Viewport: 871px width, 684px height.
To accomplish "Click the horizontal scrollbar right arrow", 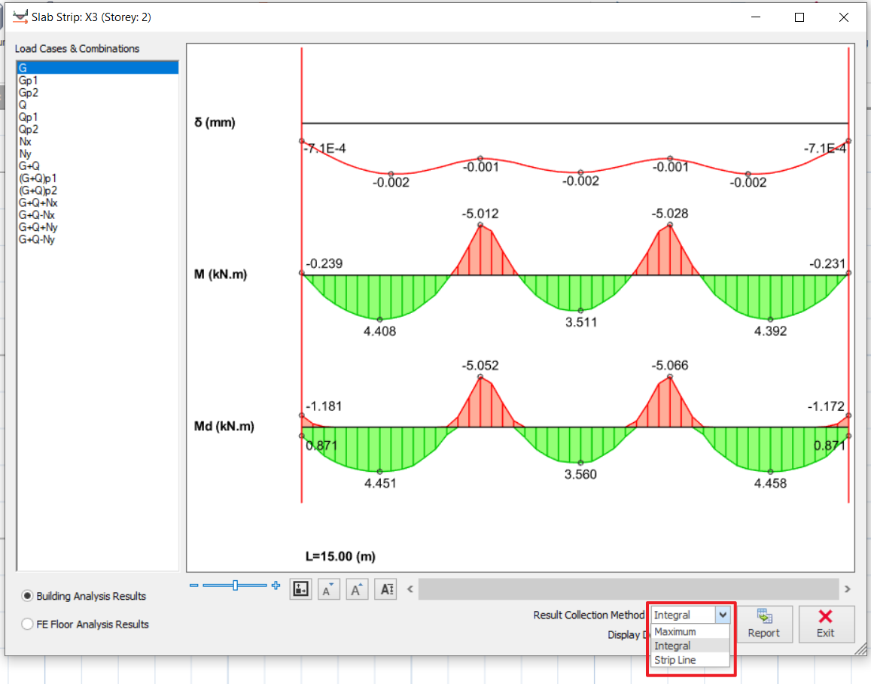I will tap(848, 589).
